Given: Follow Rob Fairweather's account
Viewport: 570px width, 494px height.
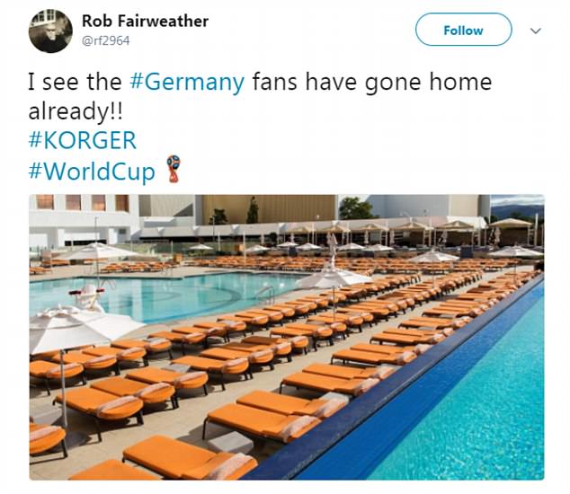Looking at the screenshot, I should pyautogui.click(x=464, y=30).
